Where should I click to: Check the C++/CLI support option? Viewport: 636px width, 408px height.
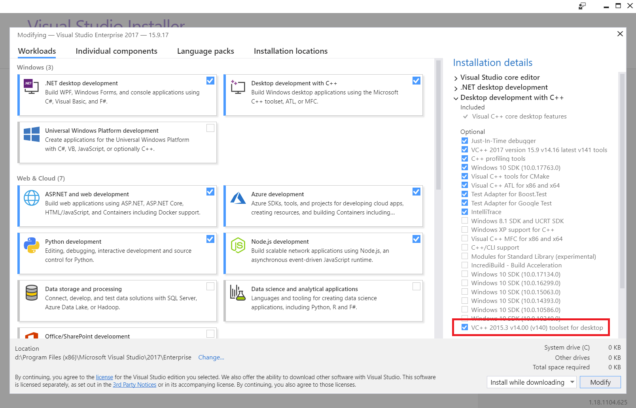pyautogui.click(x=465, y=247)
